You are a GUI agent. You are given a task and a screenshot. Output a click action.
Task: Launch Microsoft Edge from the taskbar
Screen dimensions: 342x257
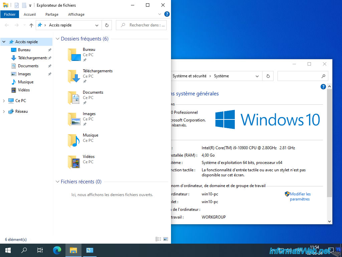pyautogui.click(x=57, y=250)
